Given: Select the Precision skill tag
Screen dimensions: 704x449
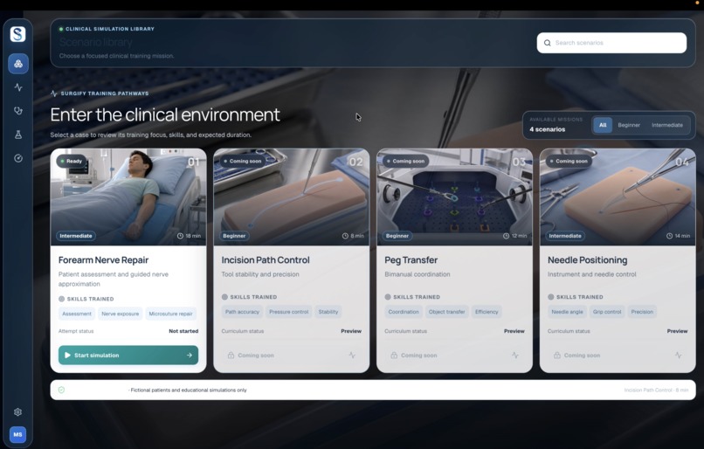Looking at the screenshot, I should pyautogui.click(x=642, y=312).
